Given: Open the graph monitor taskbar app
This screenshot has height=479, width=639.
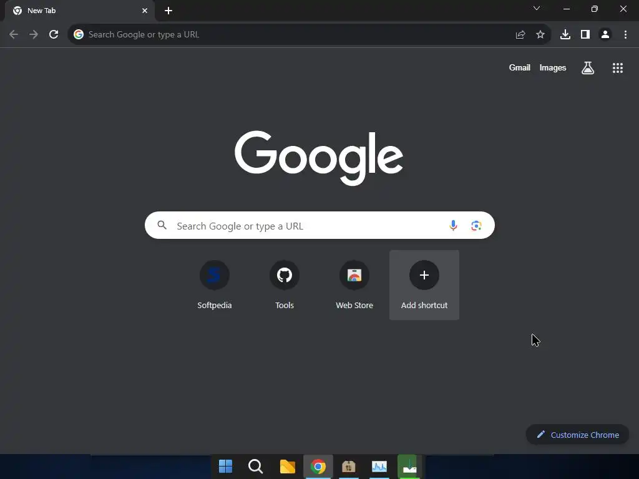Looking at the screenshot, I should [x=379, y=467].
